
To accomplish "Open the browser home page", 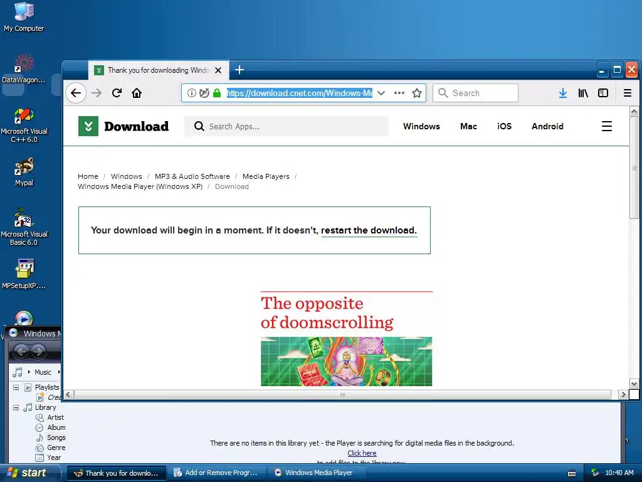I will pyautogui.click(x=137, y=93).
